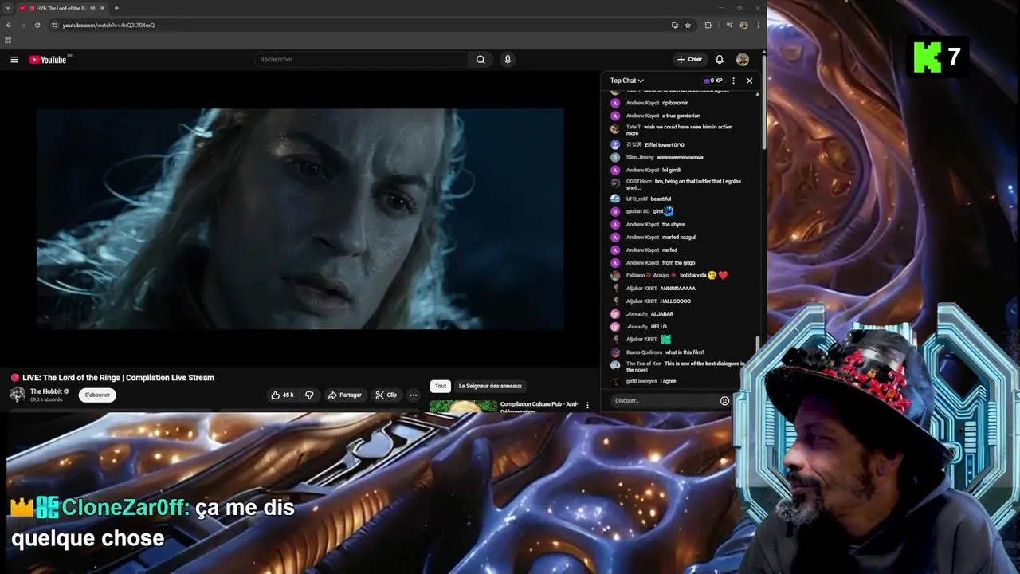
Task: Select the LIVE Lord of the Rings tab
Action: pyautogui.click(x=61, y=8)
